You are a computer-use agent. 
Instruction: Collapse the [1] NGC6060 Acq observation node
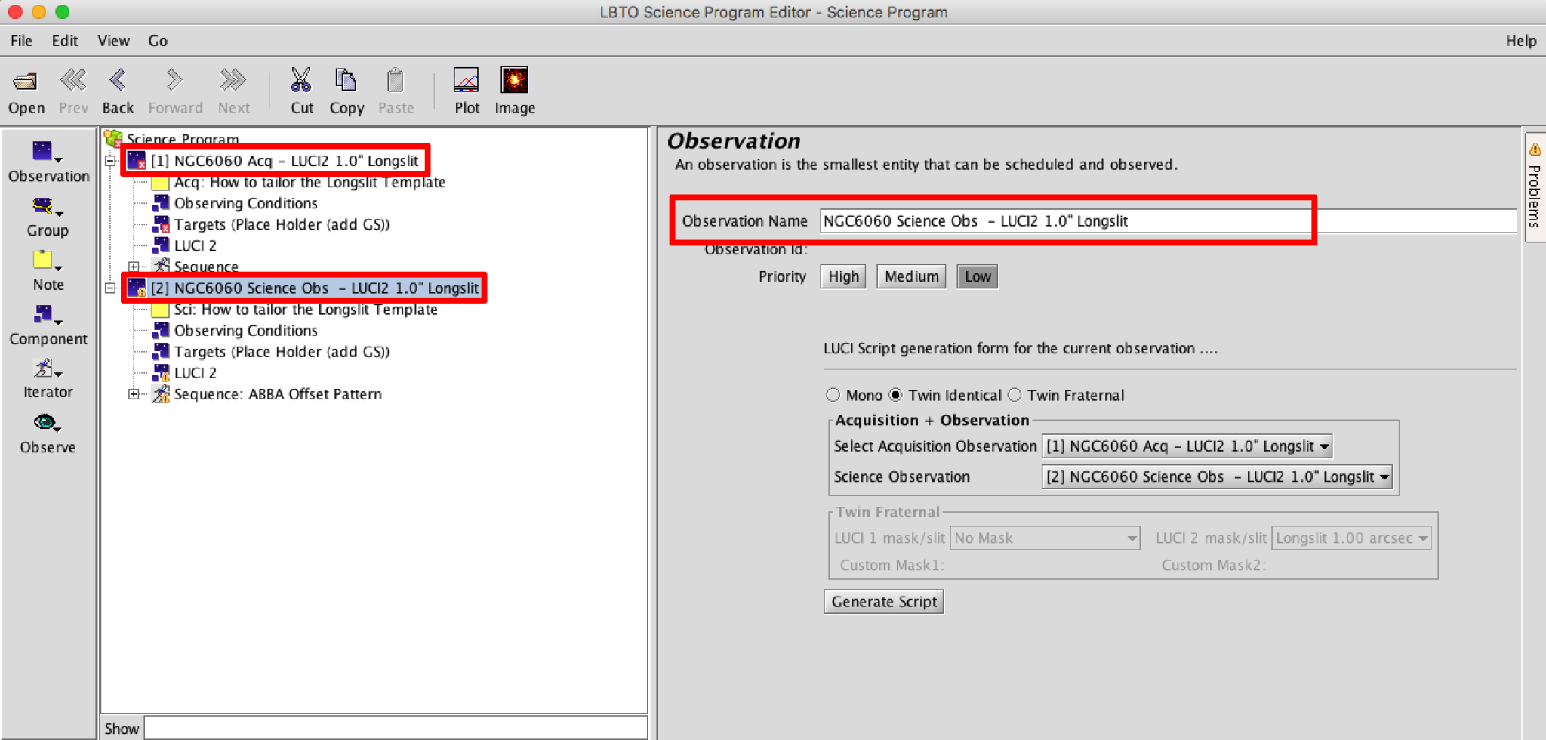pos(110,161)
